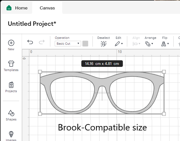Click the Deselect icon
The height and width of the screenshot is (141, 180).
coord(104,44)
